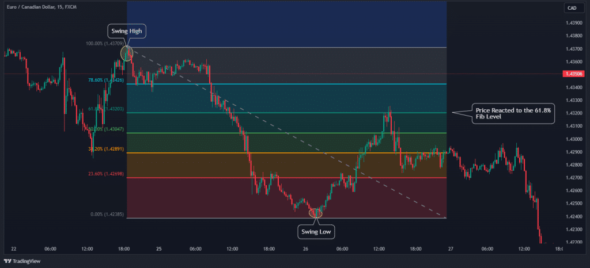Open the CAD currency selector
This screenshot has width=590, height=268.
(572, 8)
